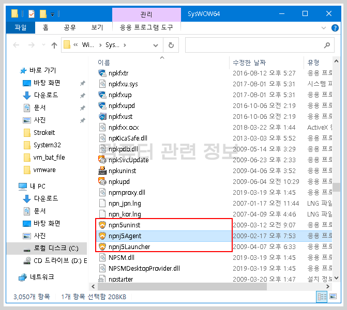Open the 보기 ribbon tab

97,27
